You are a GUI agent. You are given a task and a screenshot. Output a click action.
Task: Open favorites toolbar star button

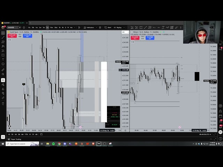[x=3, y=137]
